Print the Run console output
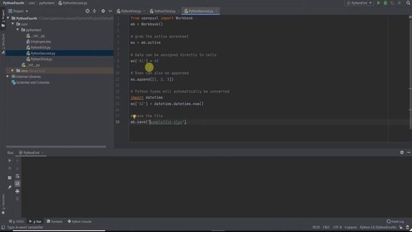 point(17,191)
